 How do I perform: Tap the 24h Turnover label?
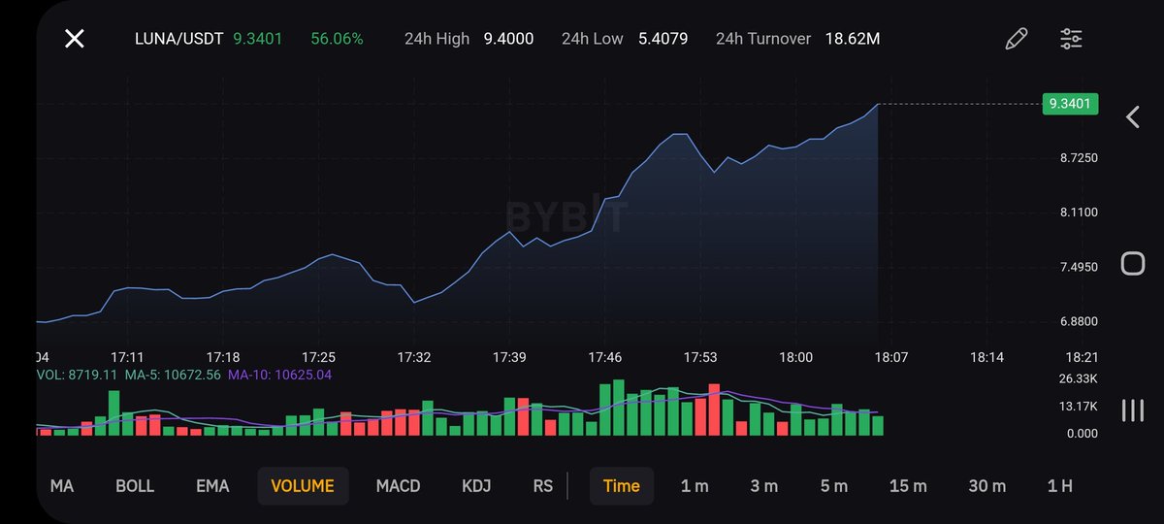(763, 39)
